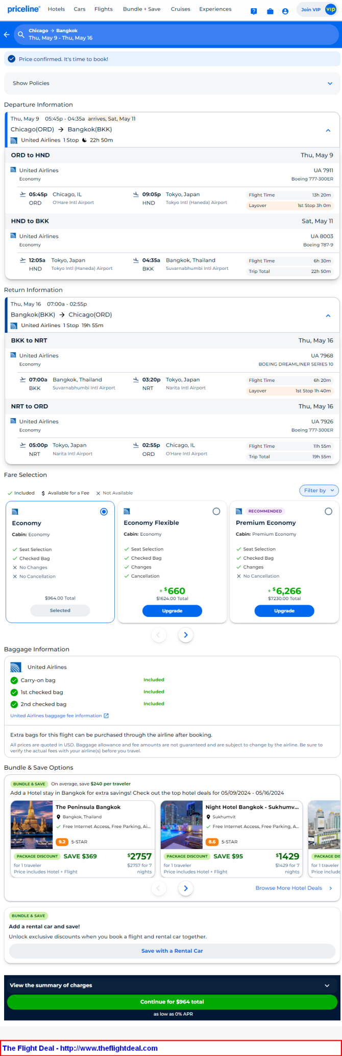The height and width of the screenshot is (1056, 342).
Task: Collapse the Chicago to Bangkok departure details
Action: pyautogui.click(x=328, y=130)
